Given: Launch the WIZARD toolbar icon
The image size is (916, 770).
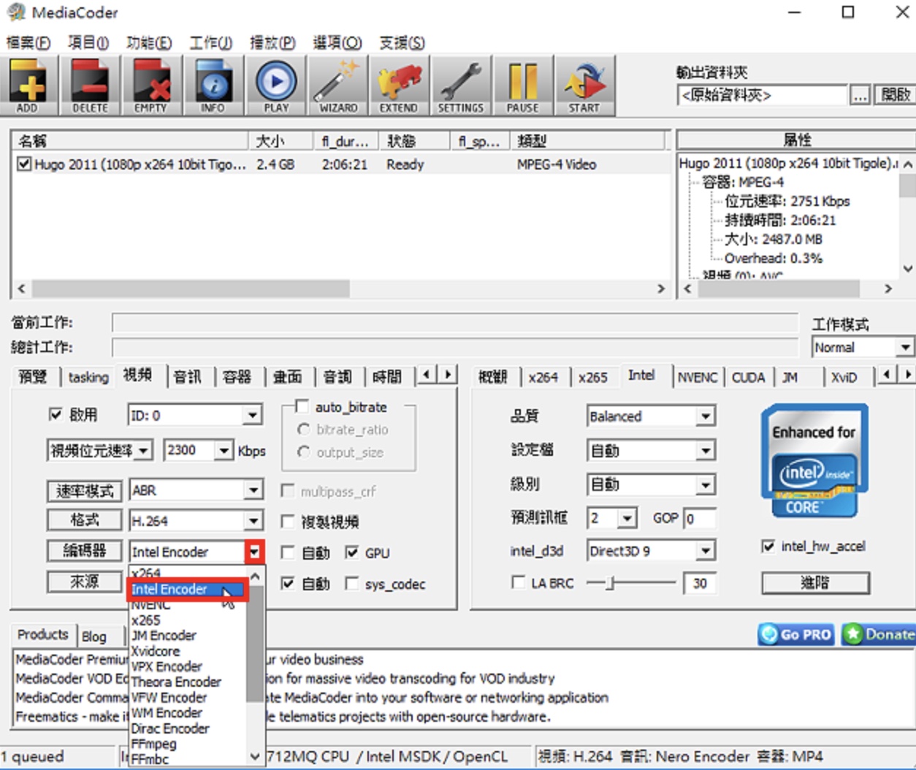Looking at the screenshot, I should click(337, 85).
